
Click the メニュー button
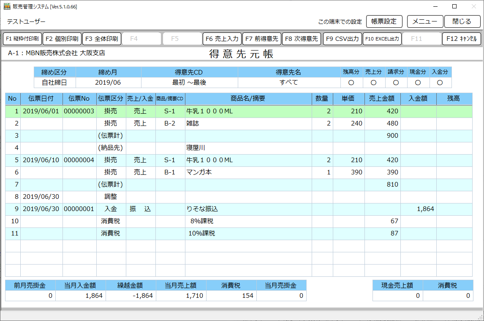point(425,21)
